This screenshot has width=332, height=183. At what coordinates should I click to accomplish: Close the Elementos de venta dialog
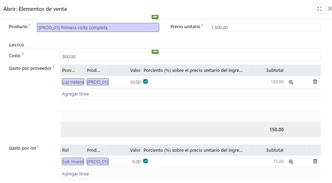click(x=330, y=9)
